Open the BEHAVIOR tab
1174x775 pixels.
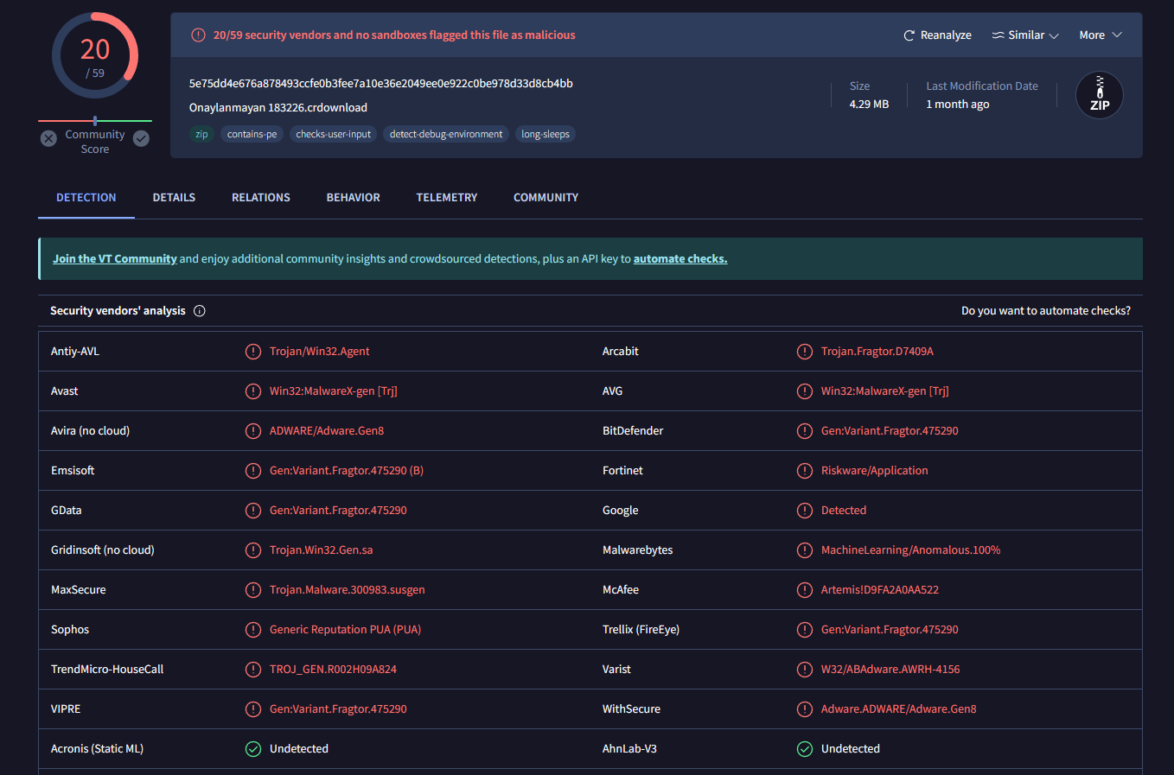(x=354, y=198)
